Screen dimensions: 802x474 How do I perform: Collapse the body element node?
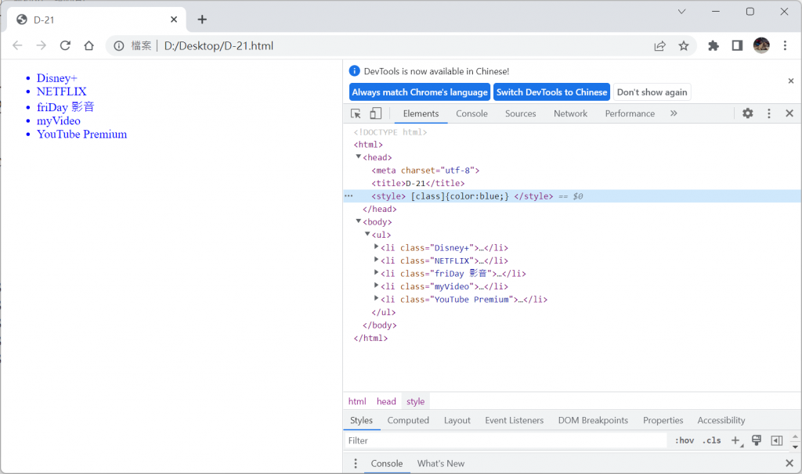359,221
